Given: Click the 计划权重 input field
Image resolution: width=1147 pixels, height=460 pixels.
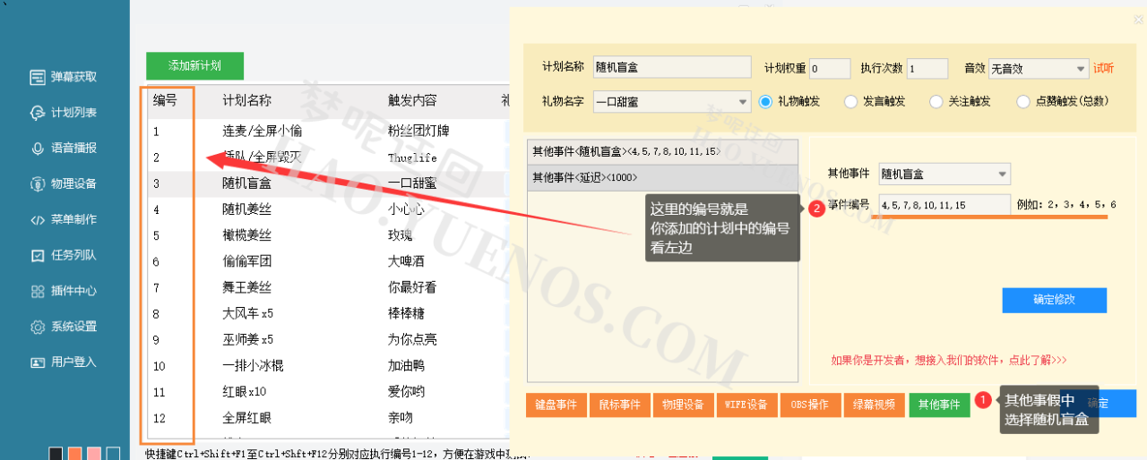Looking at the screenshot, I should [x=830, y=69].
